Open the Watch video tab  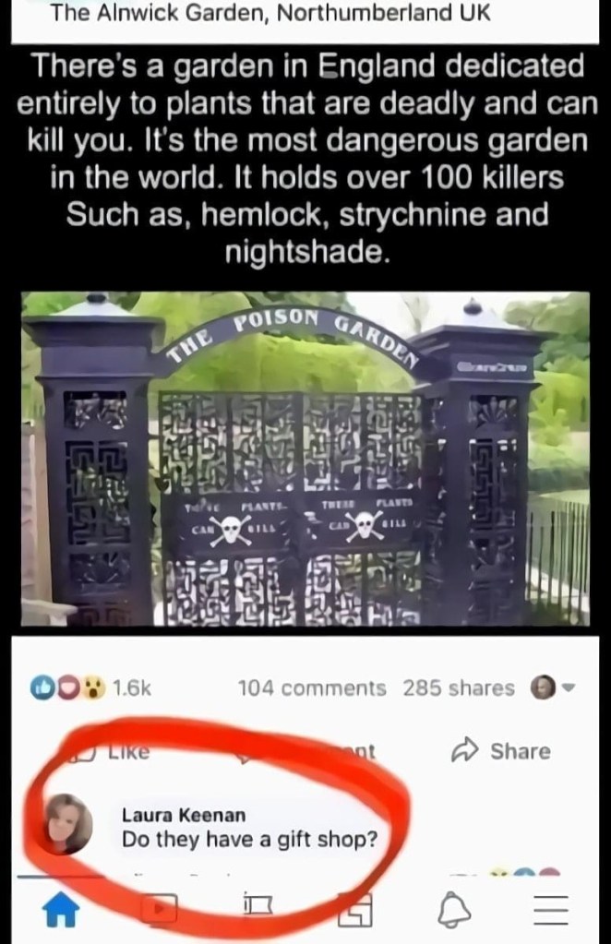(159, 909)
